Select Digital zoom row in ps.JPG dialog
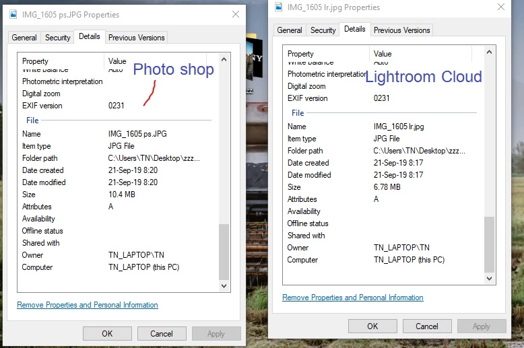Screen dimensions: 524x348 coord(119,94)
